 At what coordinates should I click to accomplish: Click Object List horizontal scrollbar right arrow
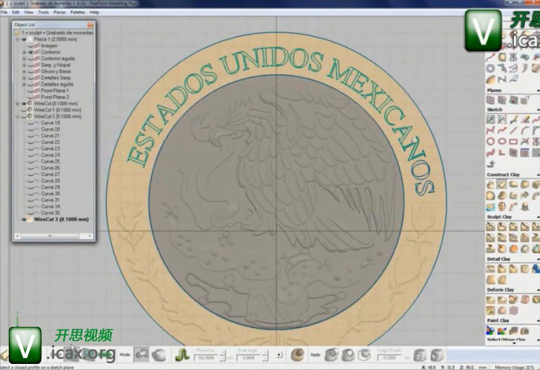(x=90, y=236)
